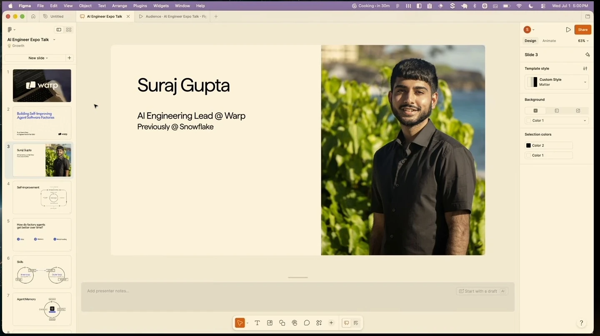Select the Shapes tool
The width and height of the screenshot is (600, 336).
(x=282, y=323)
